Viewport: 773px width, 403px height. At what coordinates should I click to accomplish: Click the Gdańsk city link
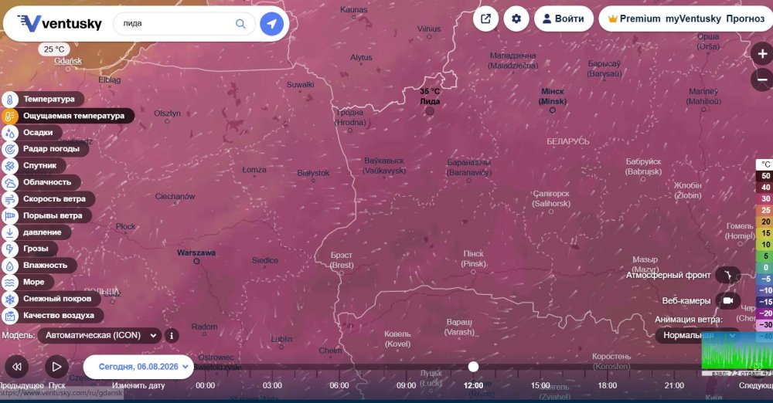click(68, 60)
